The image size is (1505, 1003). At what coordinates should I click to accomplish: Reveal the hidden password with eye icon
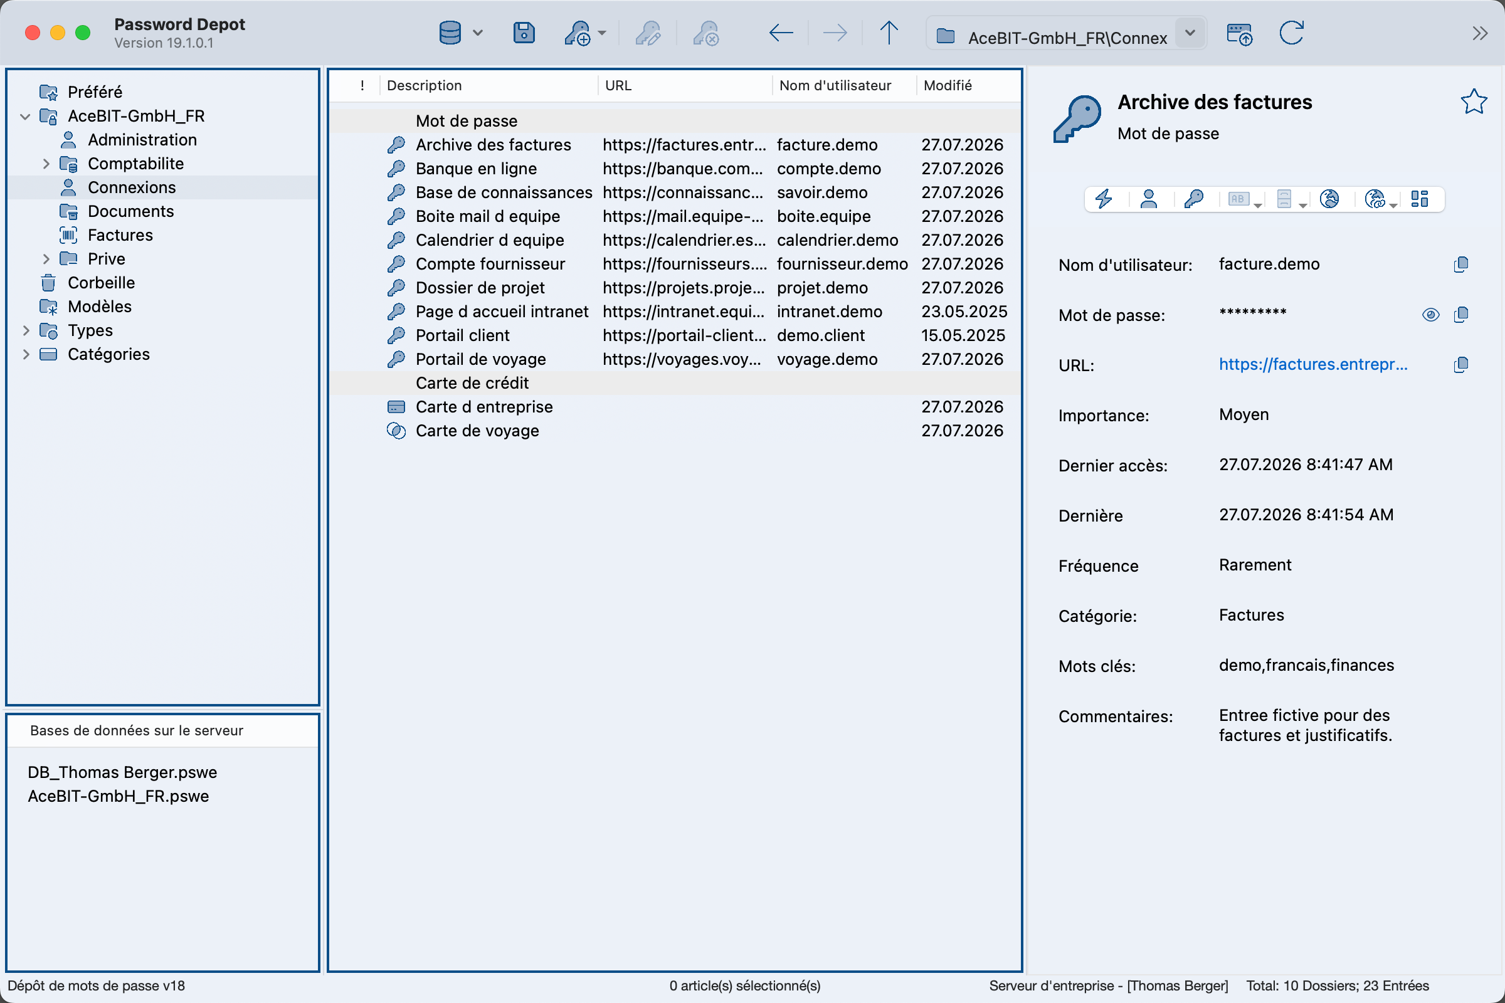click(1431, 314)
